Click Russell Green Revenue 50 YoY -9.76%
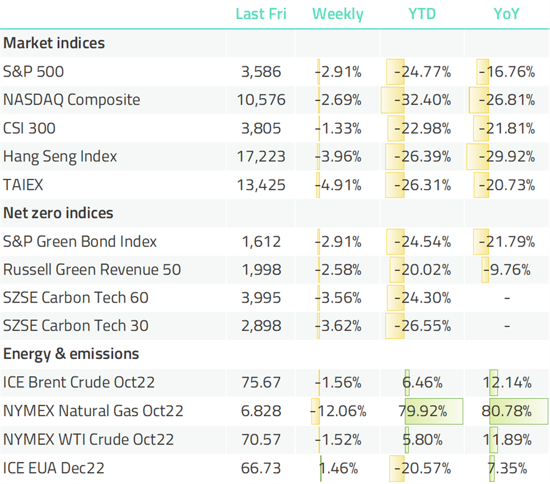Screen dimensions: 550x484 coord(507,270)
